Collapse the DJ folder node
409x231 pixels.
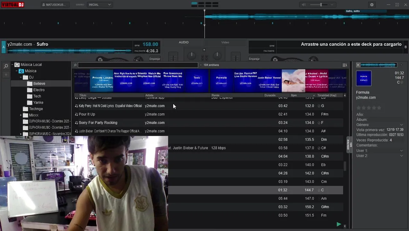pos(21,77)
